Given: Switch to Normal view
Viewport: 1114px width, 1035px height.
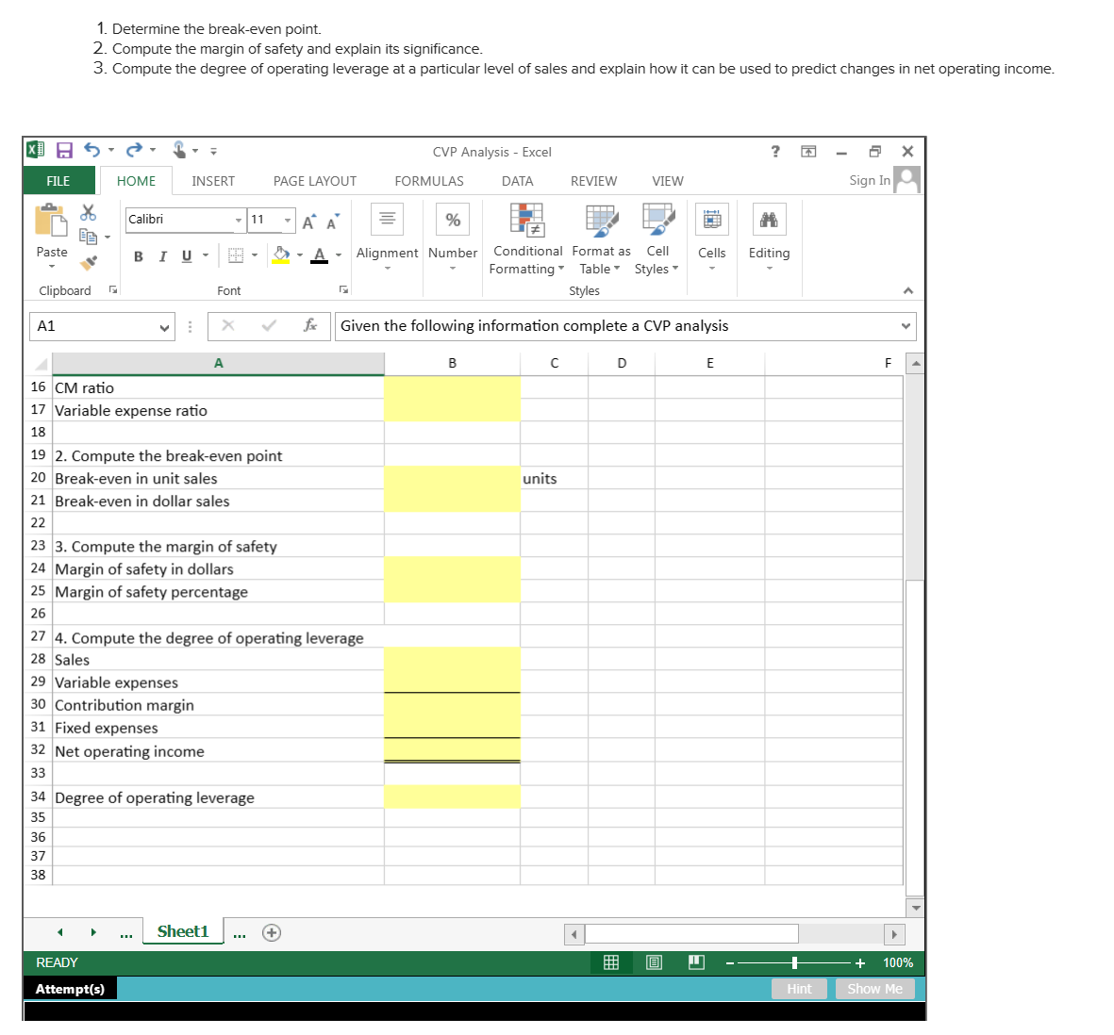Looking at the screenshot, I should pyautogui.click(x=611, y=962).
